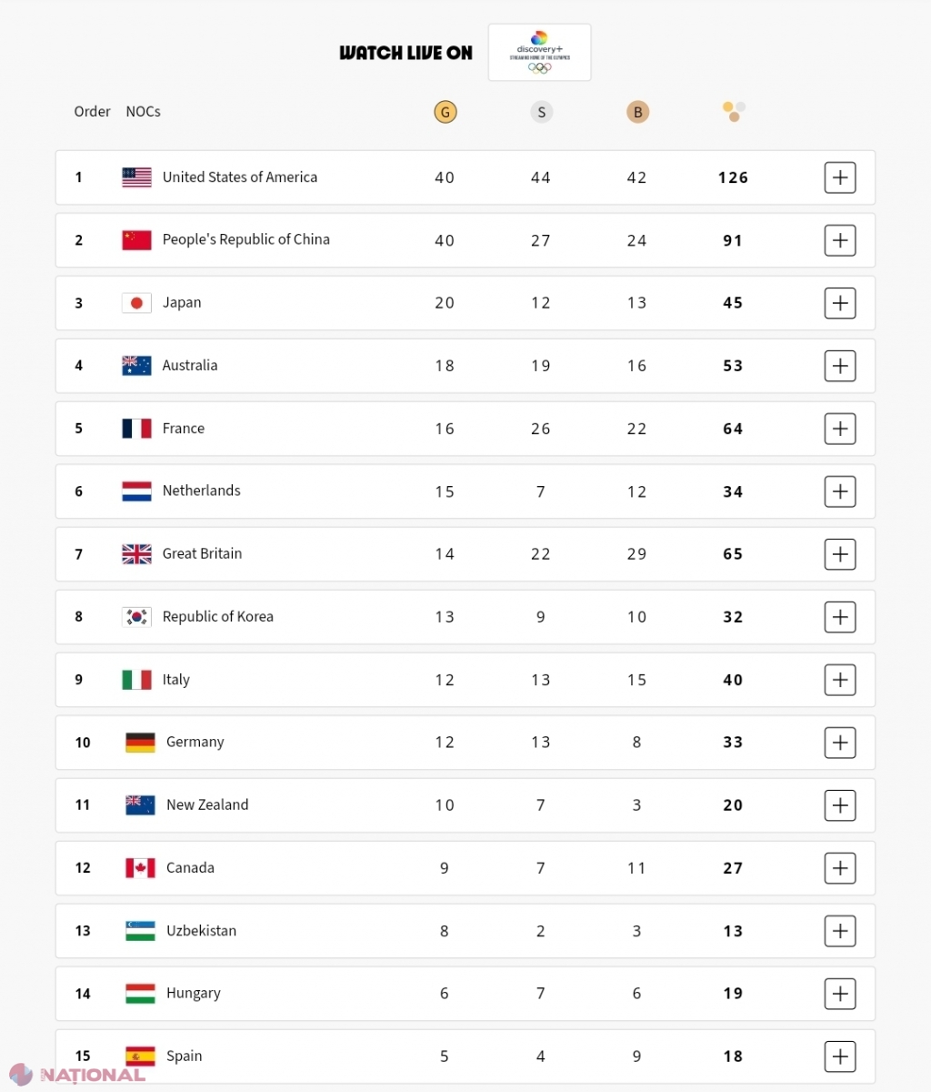Image resolution: width=931 pixels, height=1092 pixels.
Task: Click the gold medal G column icon
Action: [445, 112]
